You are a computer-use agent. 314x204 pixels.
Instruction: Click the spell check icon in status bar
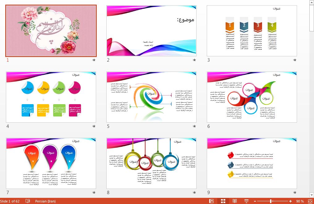[28, 201]
